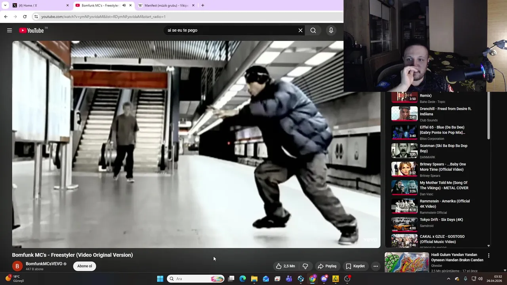
Task: Open Microsoft Teams from the taskbar
Action: point(289,279)
